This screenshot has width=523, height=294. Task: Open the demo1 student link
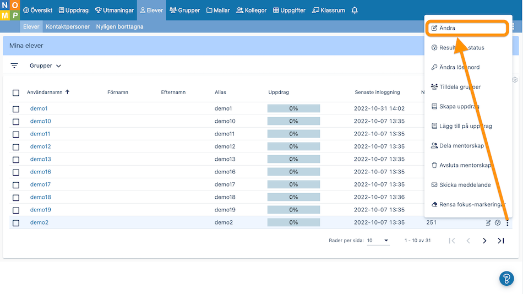click(x=39, y=108)
